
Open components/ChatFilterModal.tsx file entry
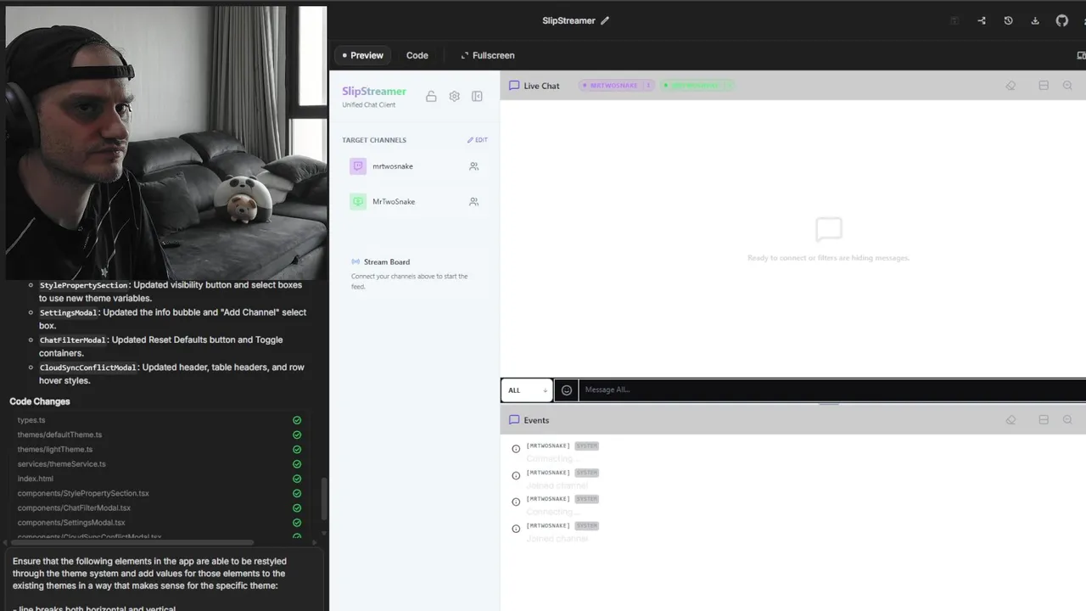[74, 508]
